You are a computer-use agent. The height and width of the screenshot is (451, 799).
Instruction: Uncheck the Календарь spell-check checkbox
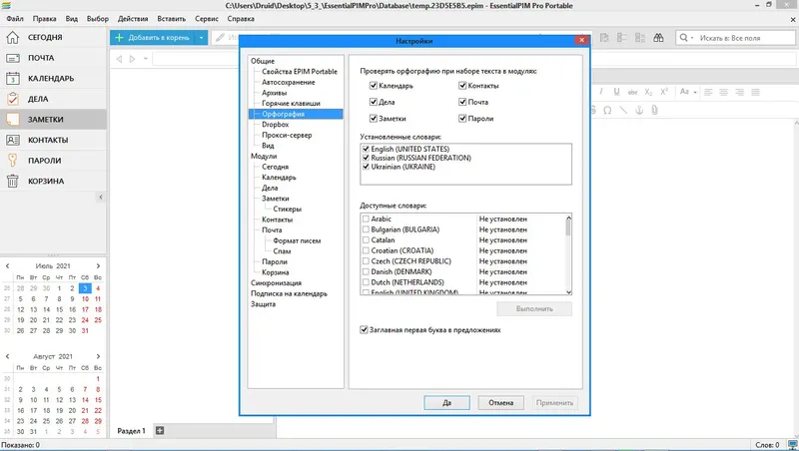(x=374, y=86)
